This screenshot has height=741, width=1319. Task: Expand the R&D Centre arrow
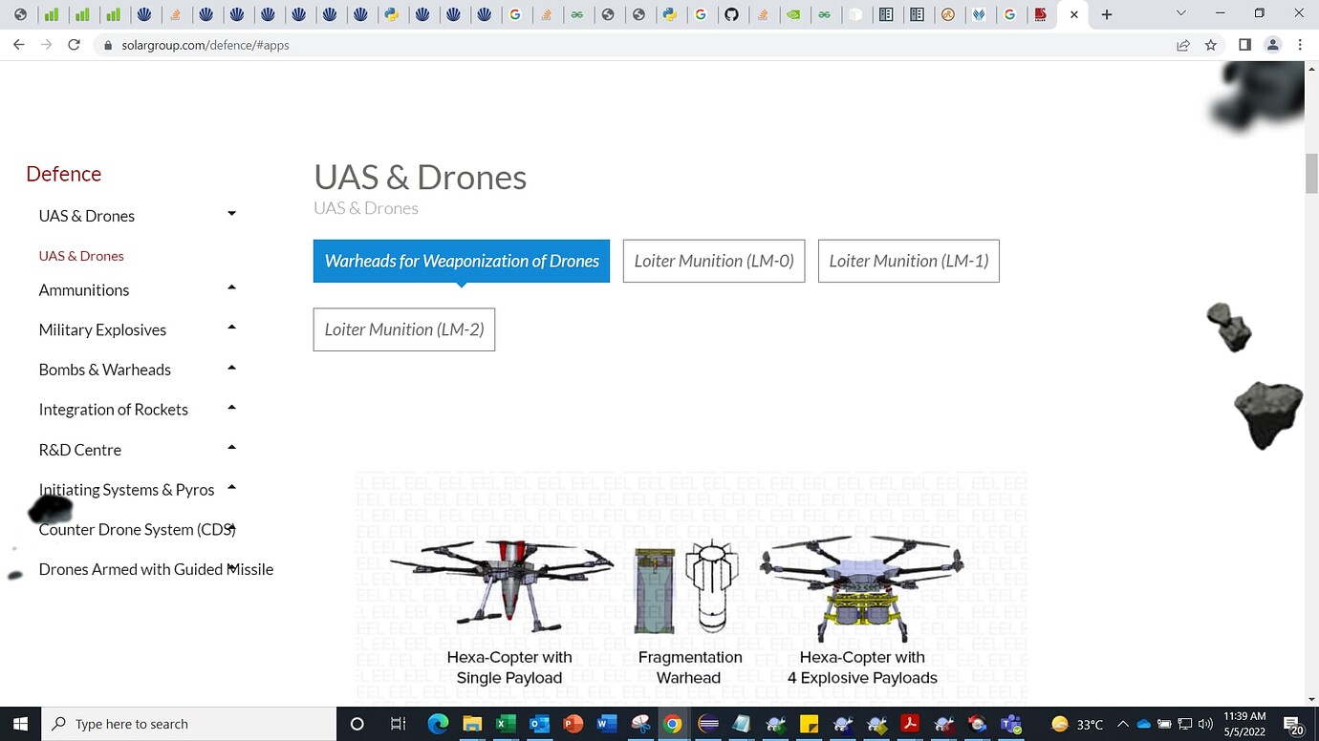[231, 448]
